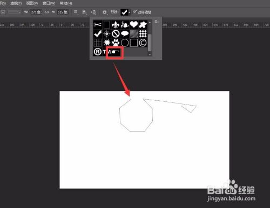Screen dimensions: 270x208
Task: Open the path operations options
Action: [x=76, y=12]
